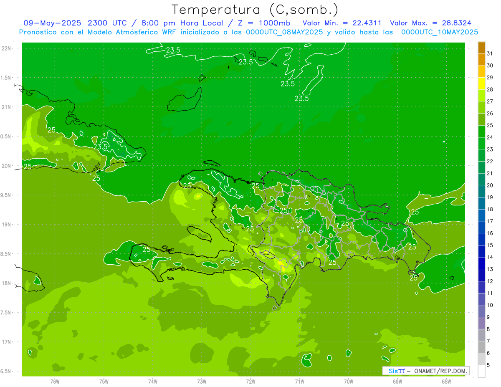Click the '20N' latitude axis label
501x387 pixels.
7,166
